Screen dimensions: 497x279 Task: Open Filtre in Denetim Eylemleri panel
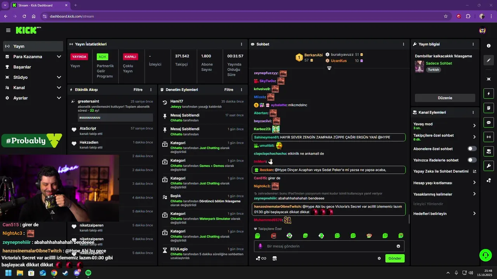(x=229, y=90)
